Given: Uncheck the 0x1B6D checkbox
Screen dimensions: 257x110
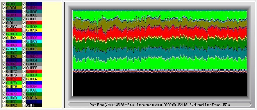Looking at the screenshot, I should pos(4,56).
